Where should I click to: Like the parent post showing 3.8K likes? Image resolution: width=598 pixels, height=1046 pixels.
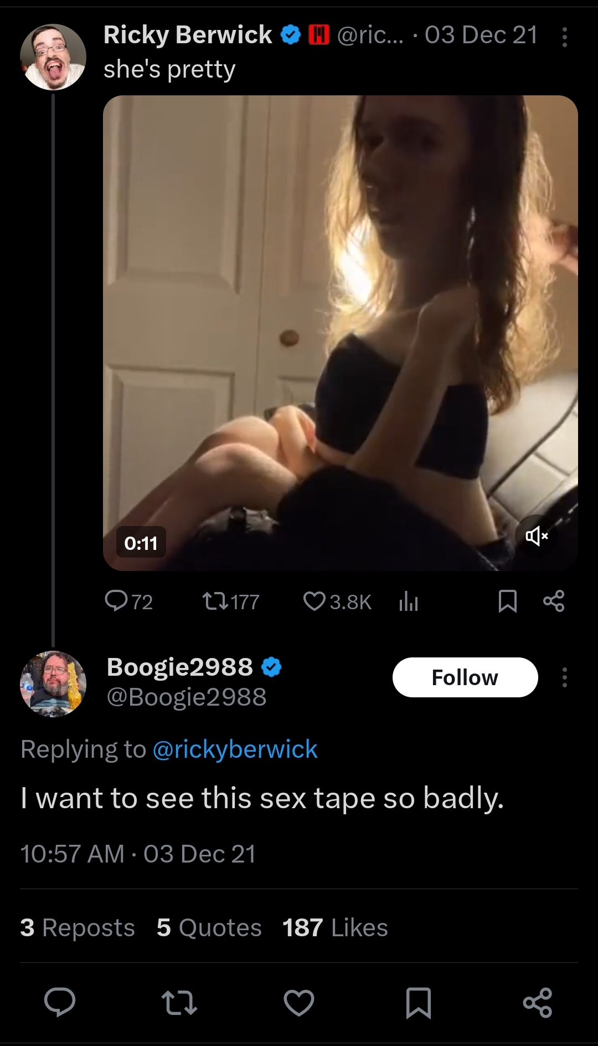(x=337, y=601)
